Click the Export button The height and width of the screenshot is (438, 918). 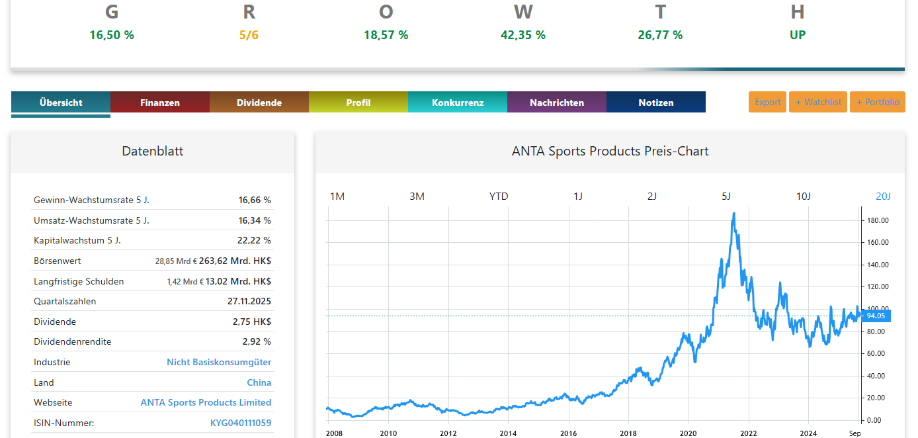[x=768, y=102]
